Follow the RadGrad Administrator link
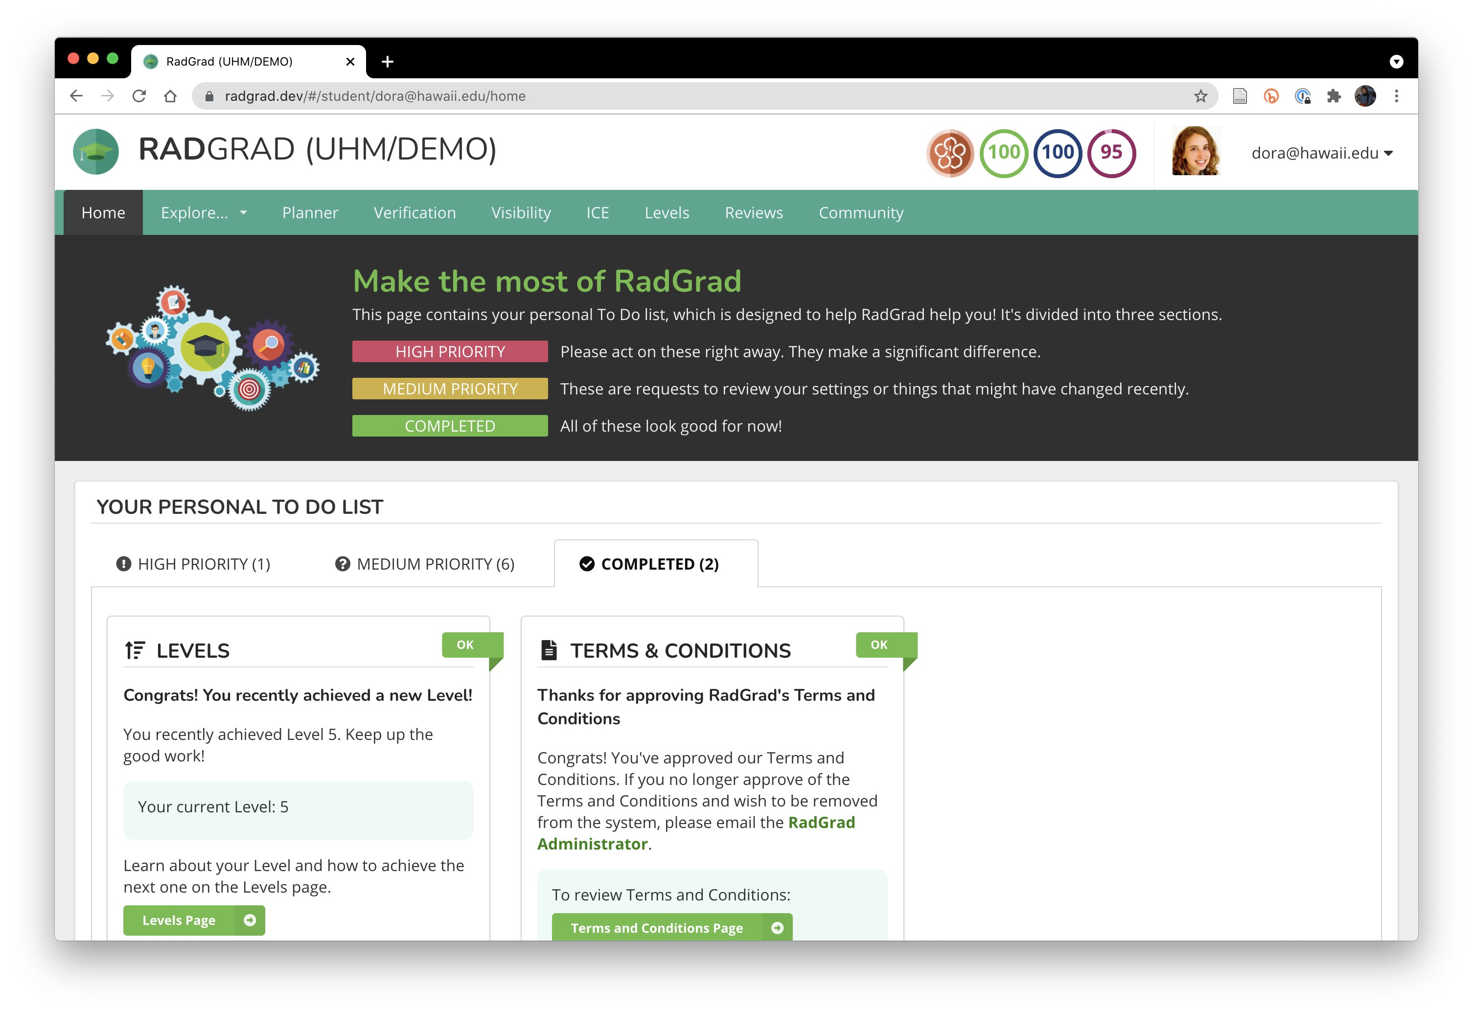Viewport: 1473px width, 1013px height. click(x=695, y=833)
